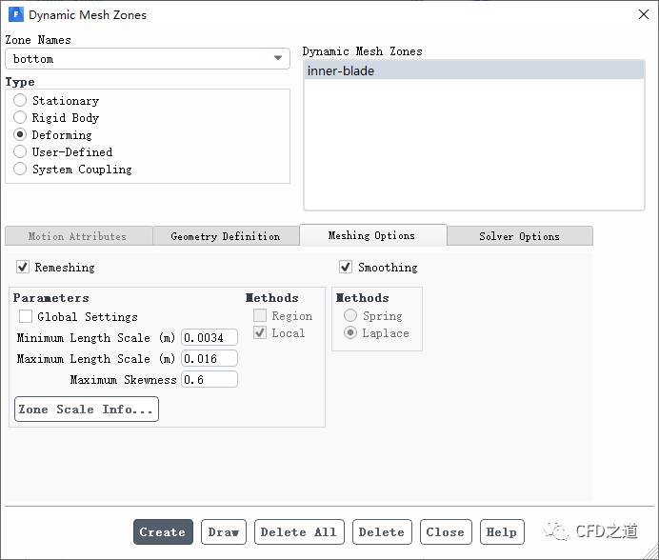Click the Delete All button
659x560 pixels.
[299, 531]
